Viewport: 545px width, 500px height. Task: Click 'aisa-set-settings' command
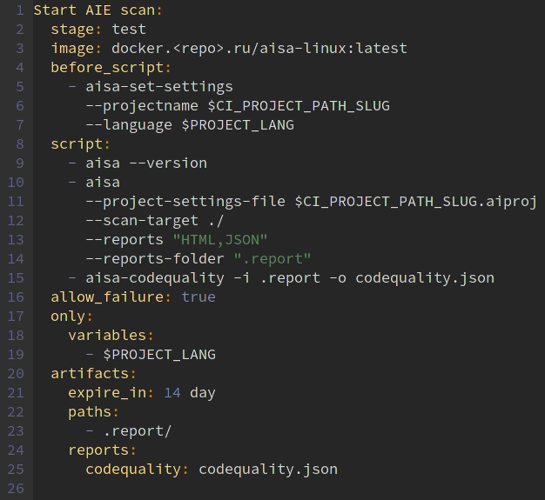point(159,88)
